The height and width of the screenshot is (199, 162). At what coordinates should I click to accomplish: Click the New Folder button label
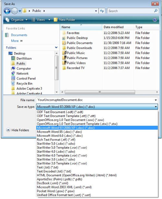[x=67, y=20]
